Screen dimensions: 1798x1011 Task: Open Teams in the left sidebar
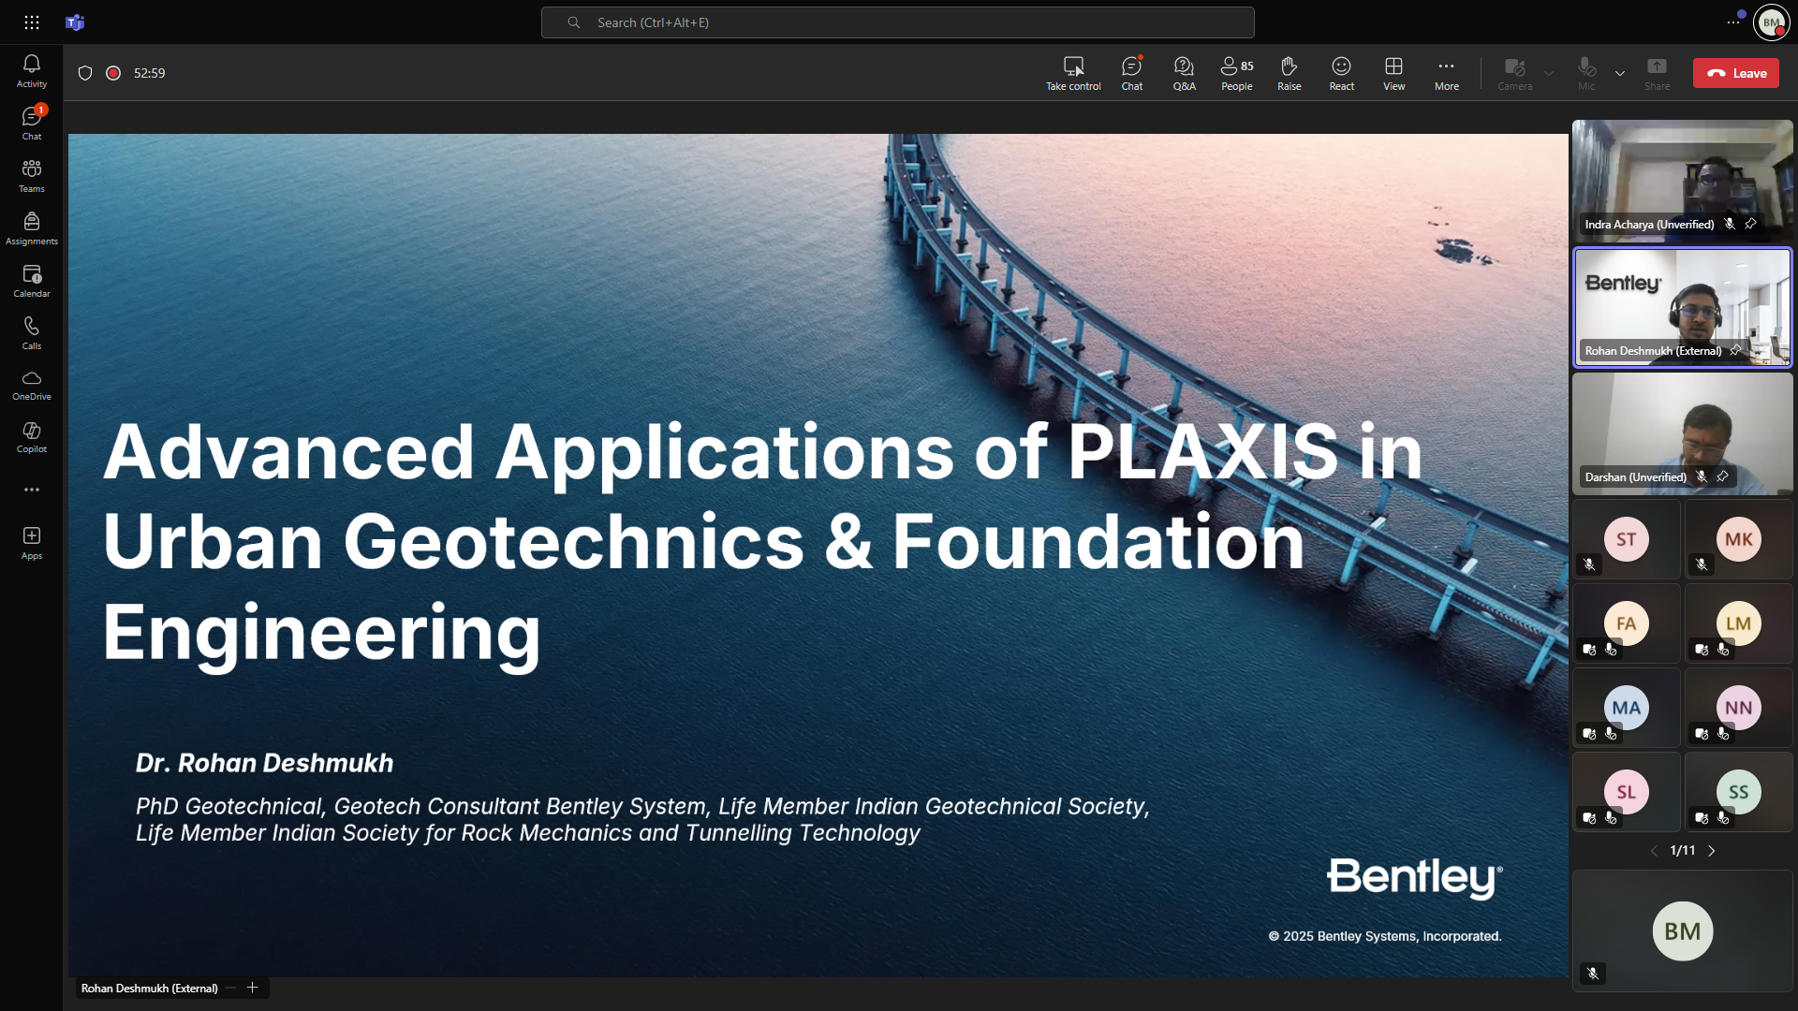(31, 176)
